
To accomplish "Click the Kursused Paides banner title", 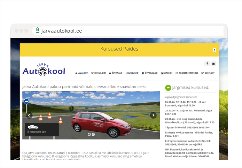I will click(x=119, y=49).
